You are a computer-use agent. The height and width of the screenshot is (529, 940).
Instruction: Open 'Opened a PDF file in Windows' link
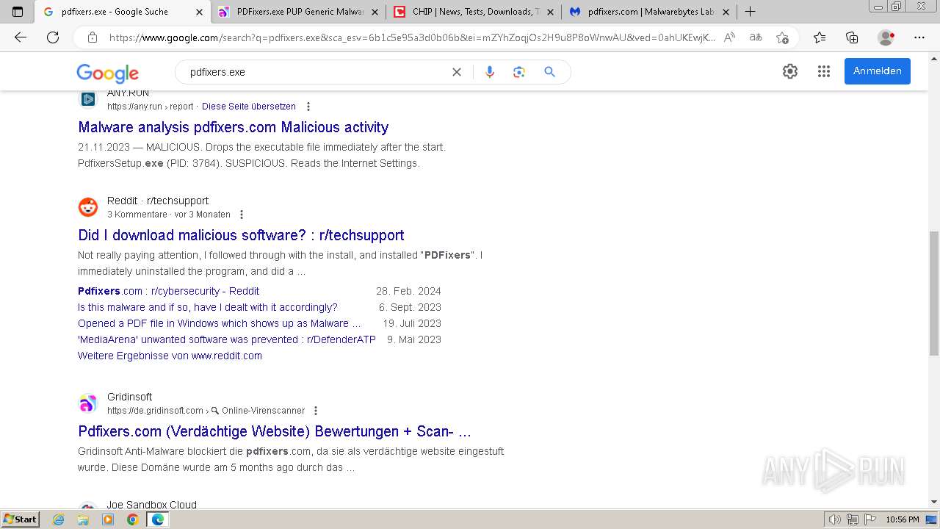point(220,323)
